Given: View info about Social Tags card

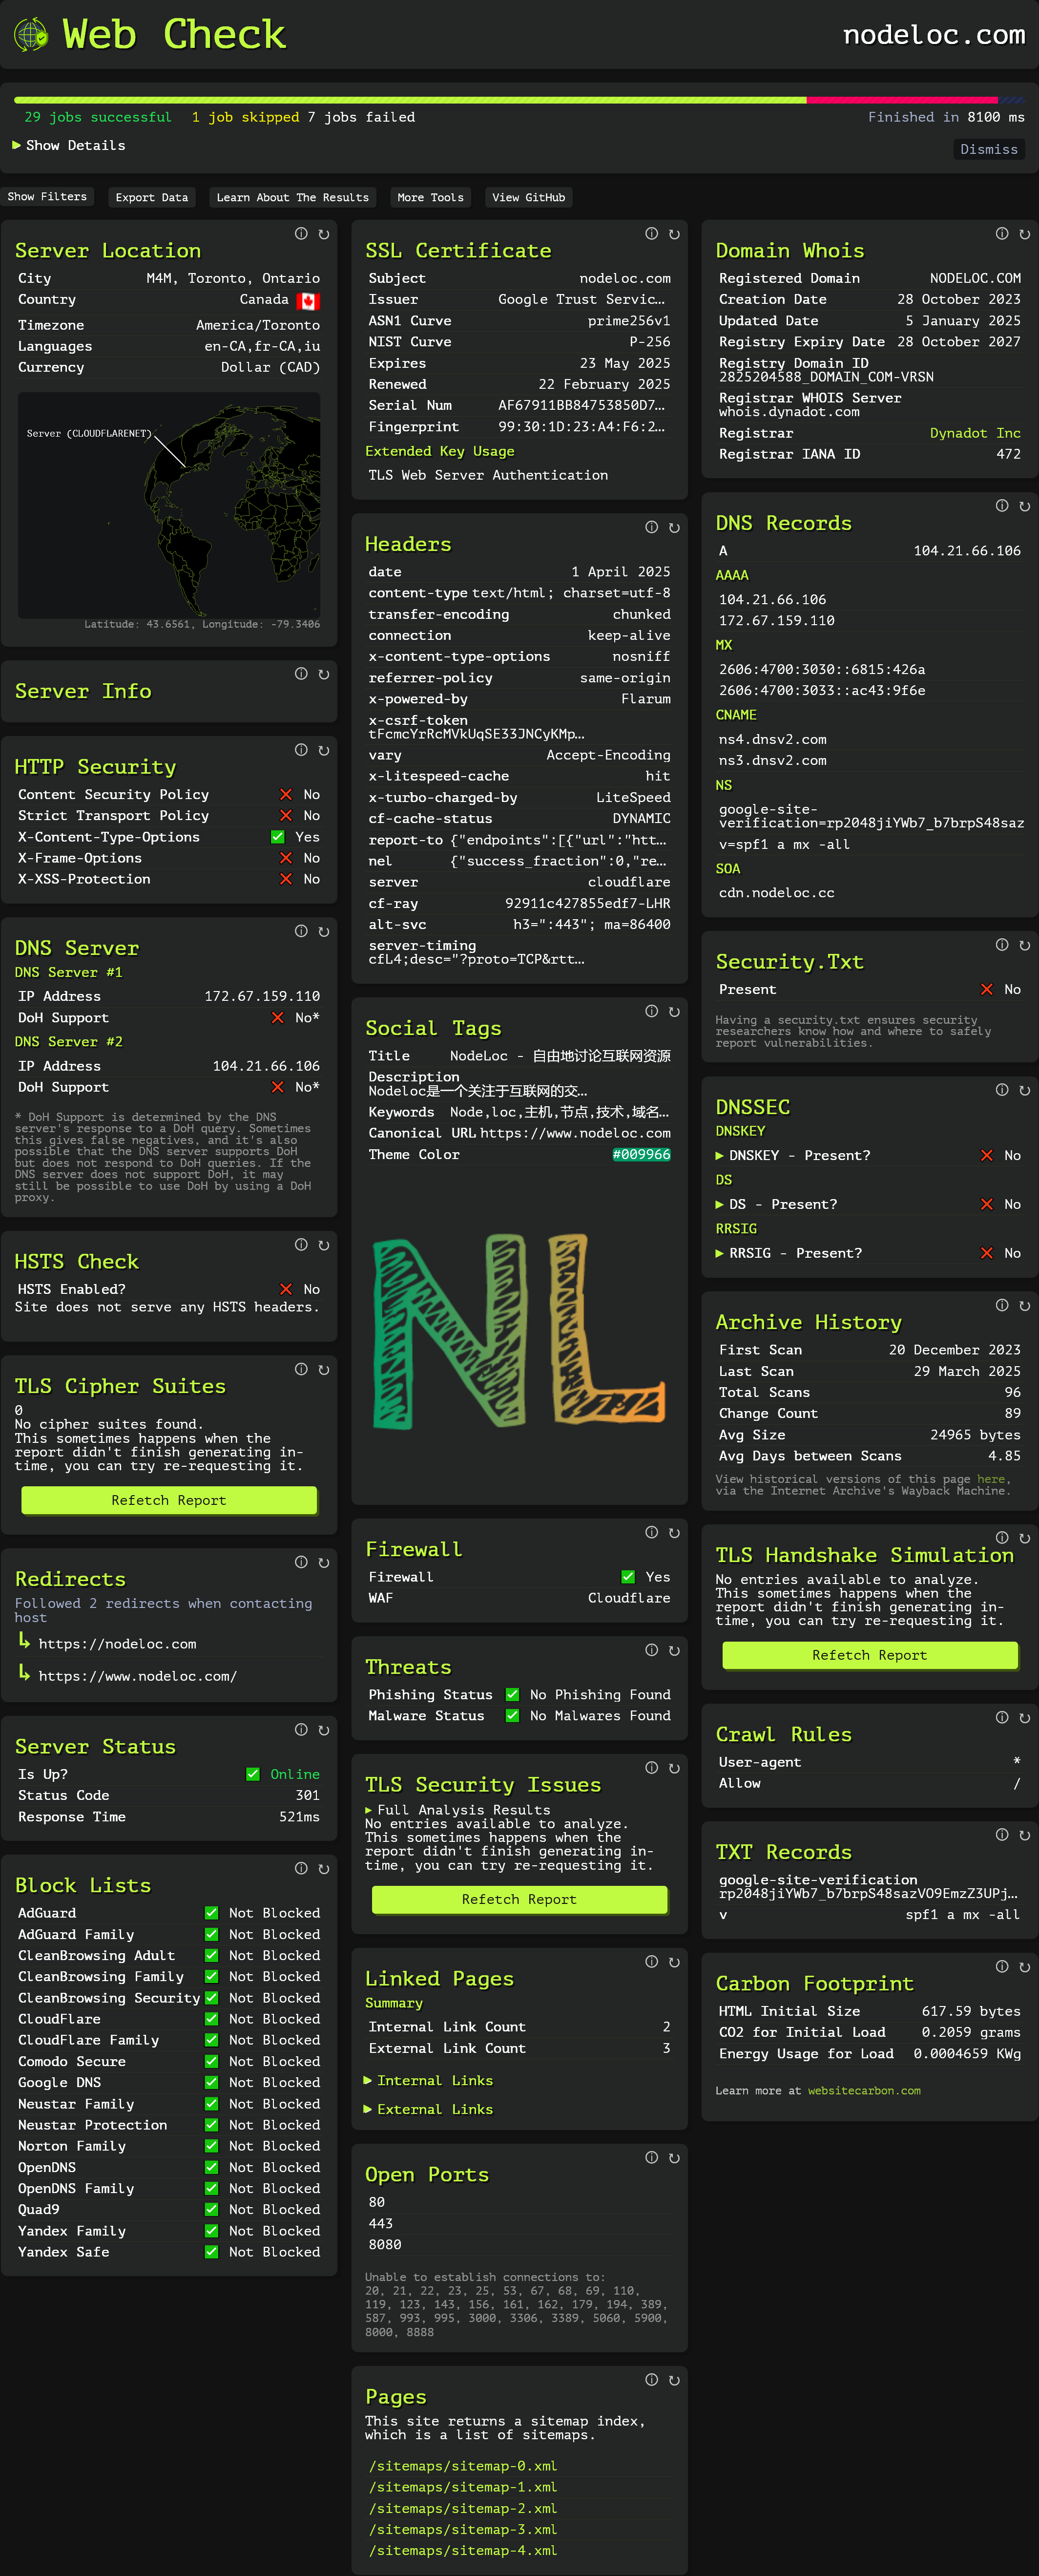Looking at the screenshot, I should 651,1011.
